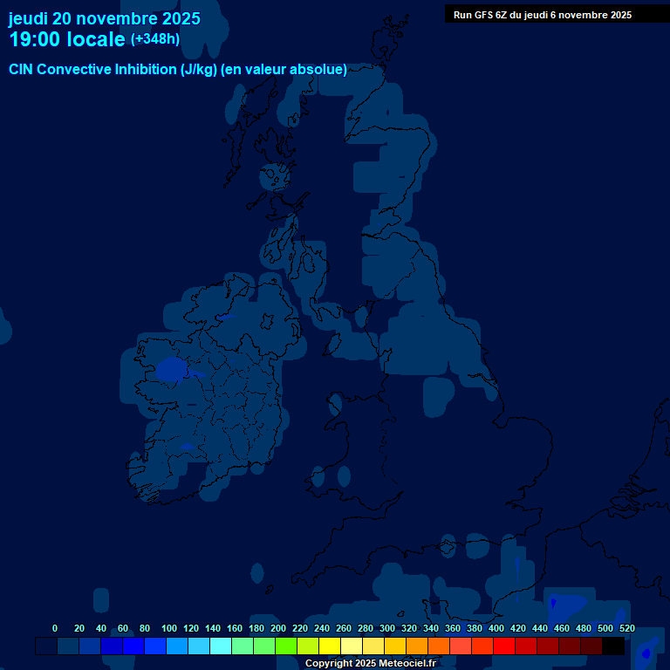Click the legend value label '300'

click(x=387, y=628)
